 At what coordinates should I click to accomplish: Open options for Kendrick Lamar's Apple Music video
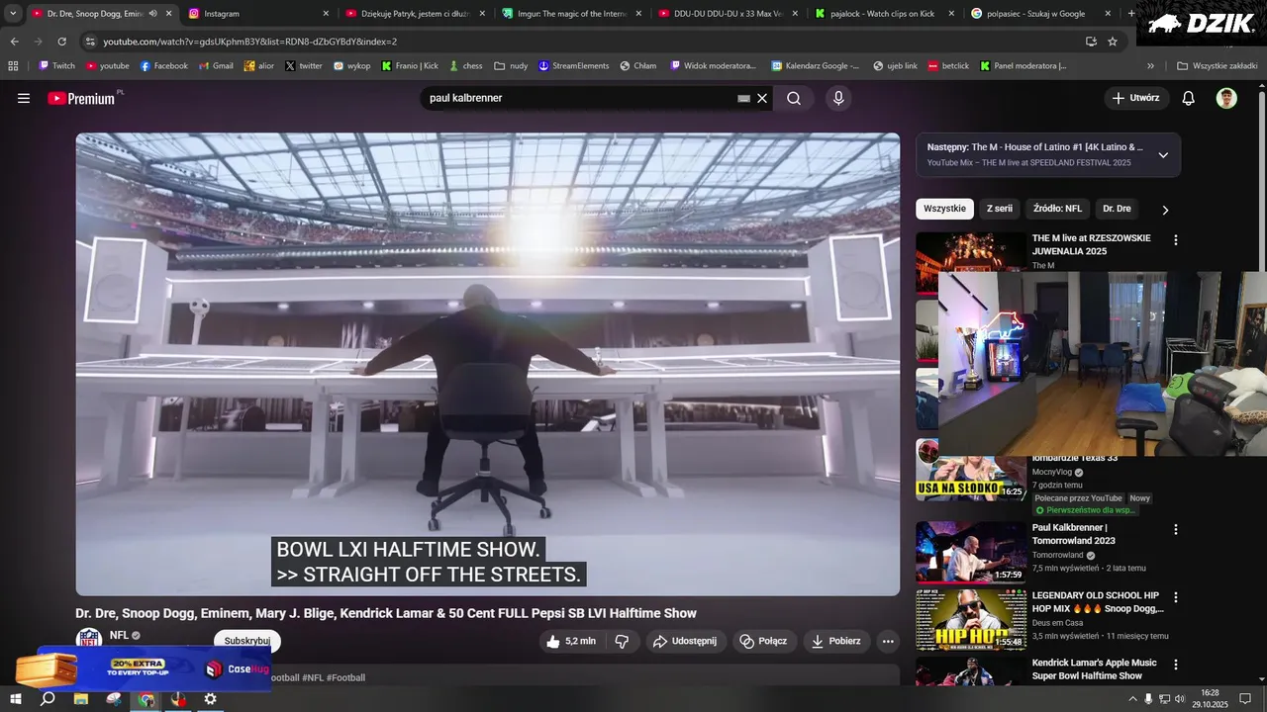1176,665
